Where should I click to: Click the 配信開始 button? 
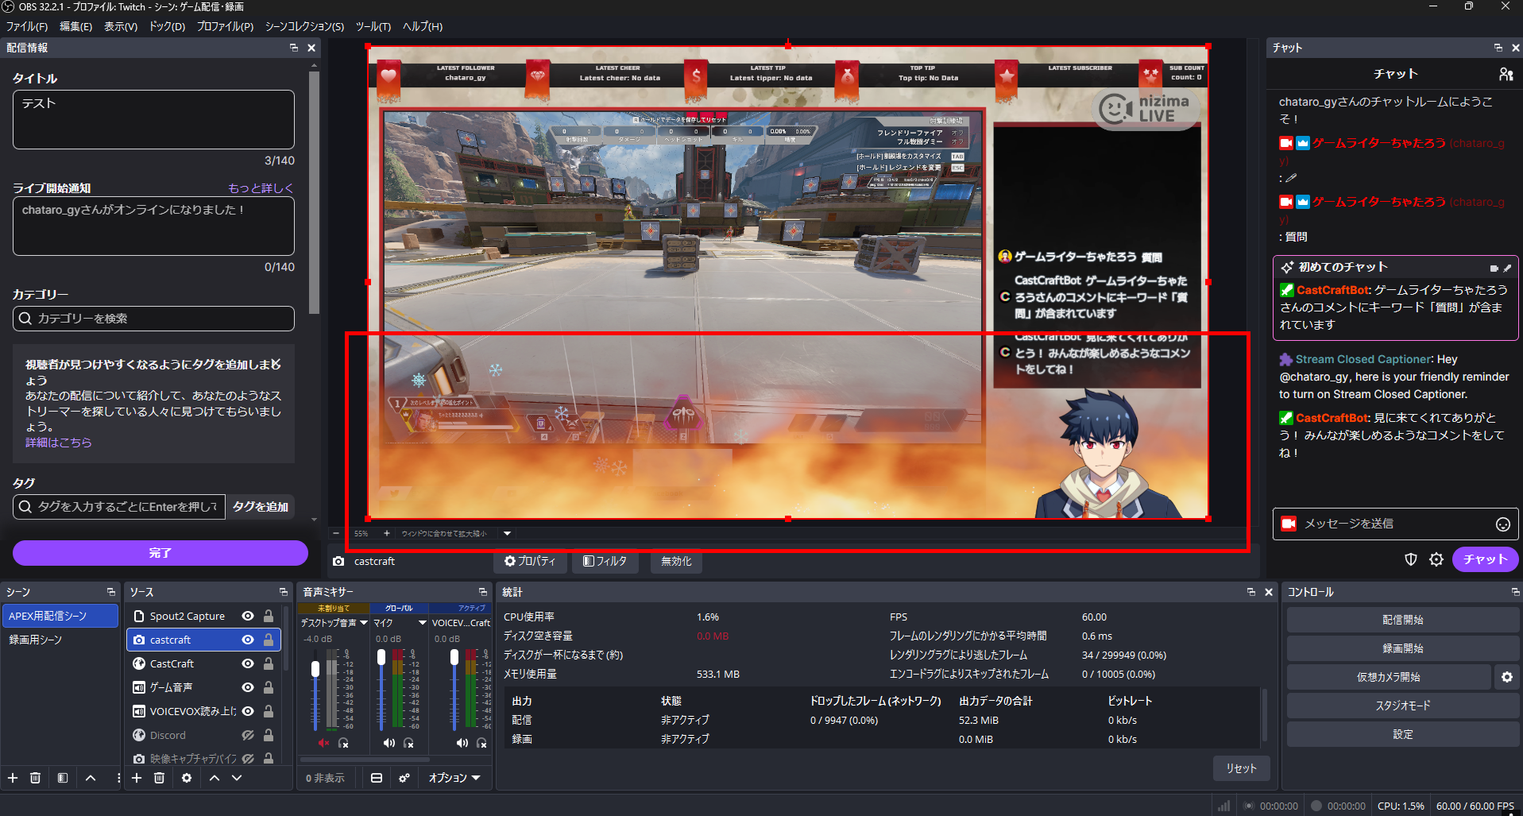point(1402,620)
